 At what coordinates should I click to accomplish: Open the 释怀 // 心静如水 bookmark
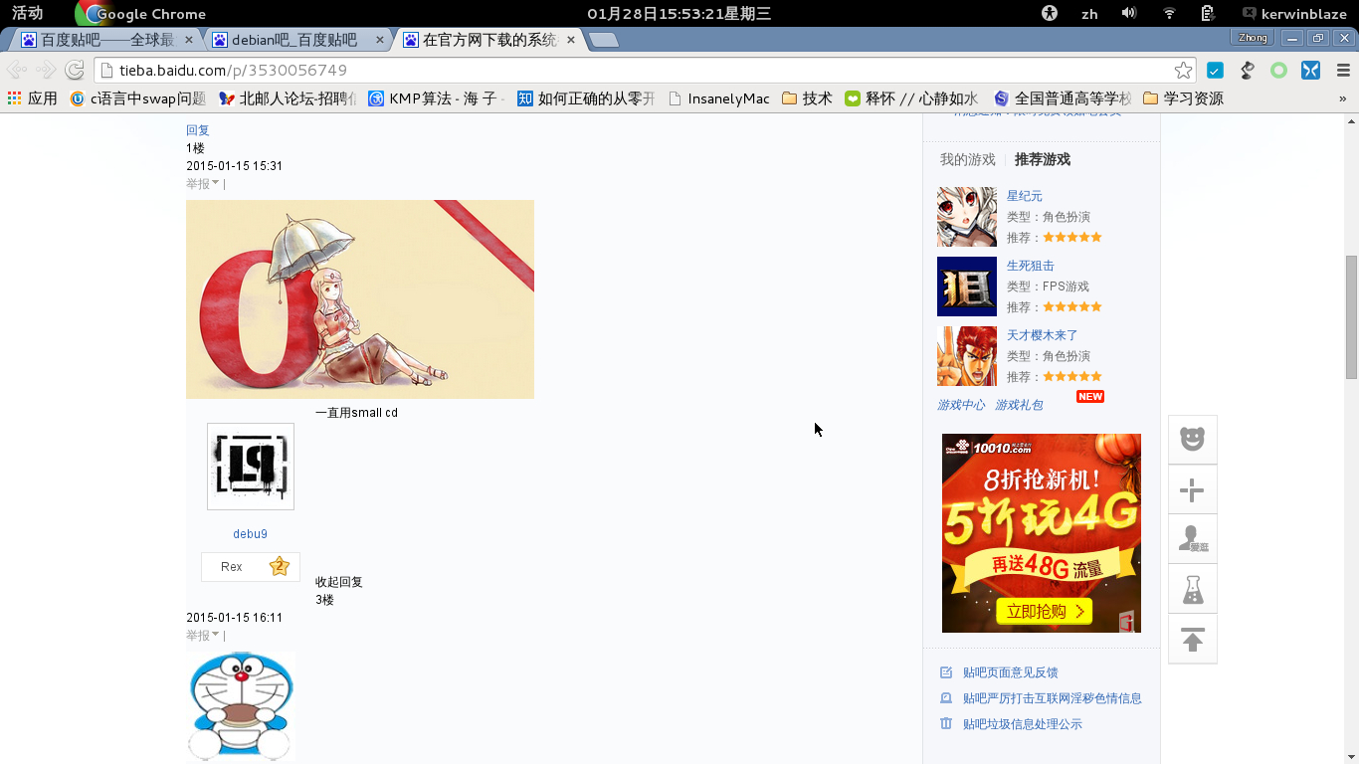click(911, 98)
